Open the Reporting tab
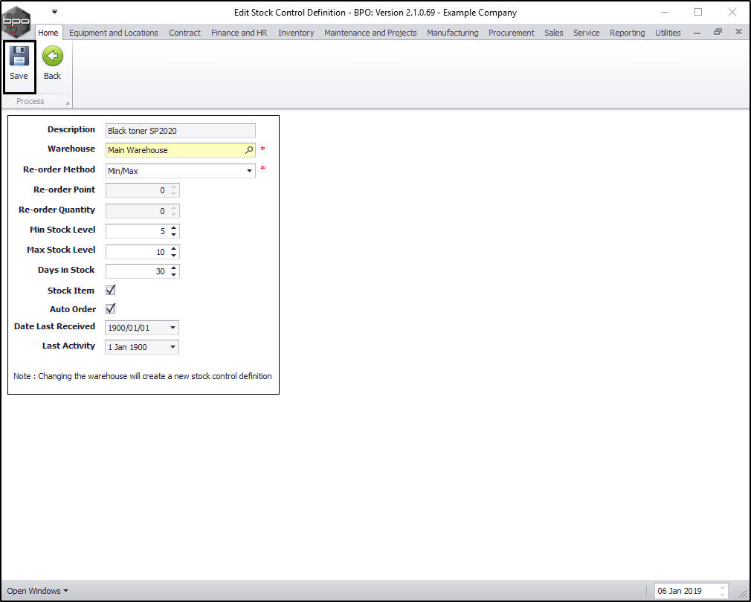 628,33
